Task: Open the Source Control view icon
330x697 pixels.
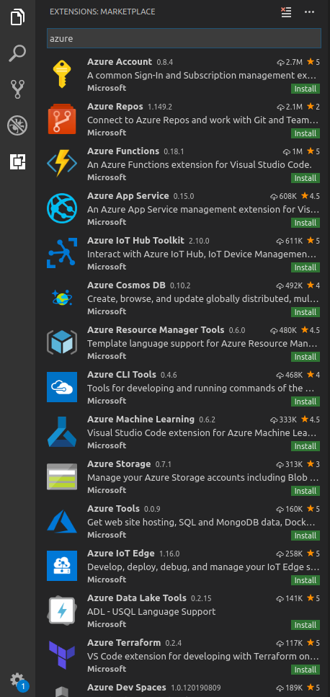Action: click(18, 89)
